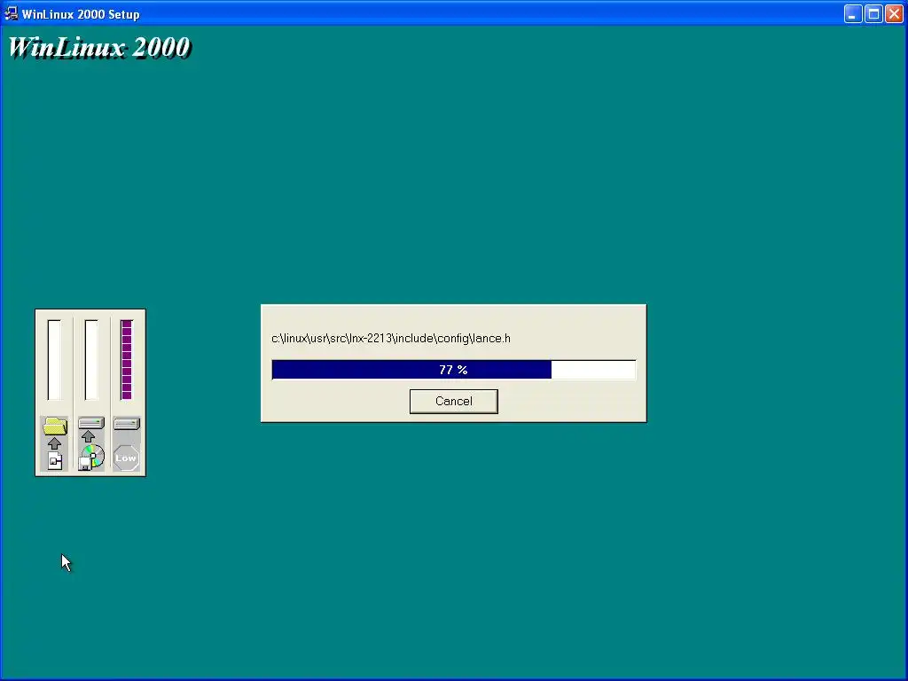Close the WinLinux 2000 Setup window
This screenshot has height=681, width=908.
point(894,14)
